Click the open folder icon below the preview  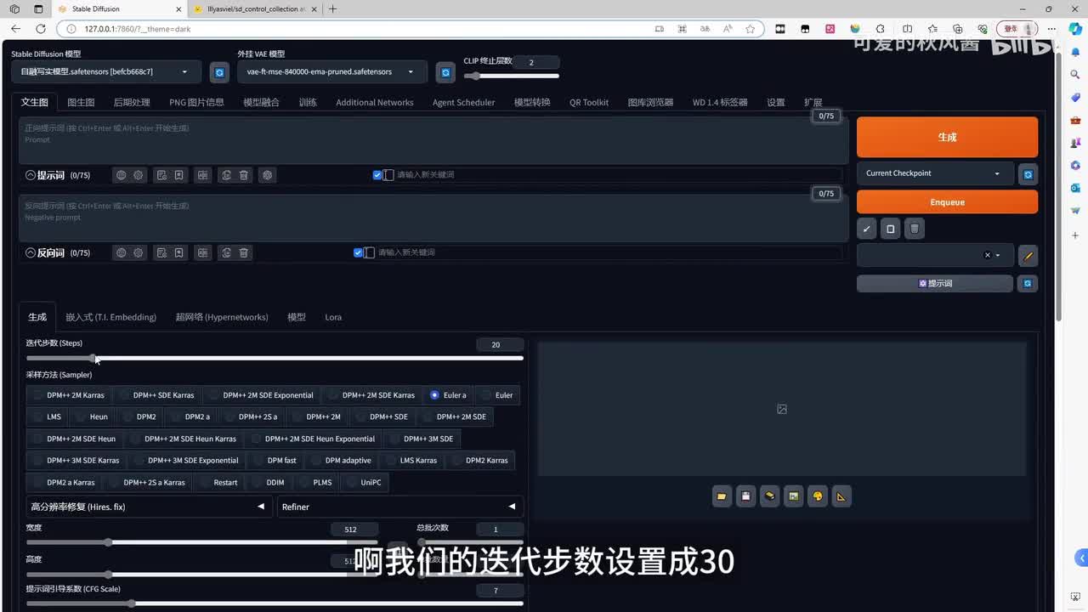[722, 496]
